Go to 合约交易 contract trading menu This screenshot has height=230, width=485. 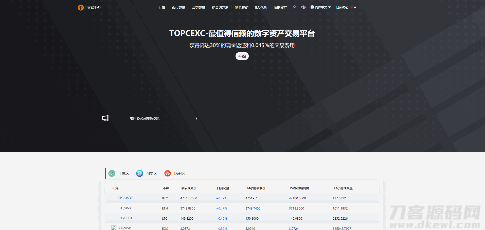pyautogui.click(x=198, y=7)
